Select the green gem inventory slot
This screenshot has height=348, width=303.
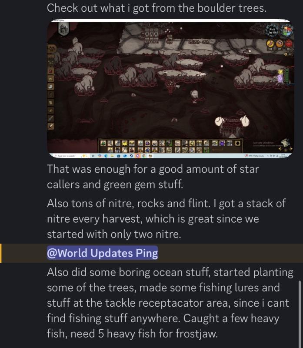click(x=103, y=144)
